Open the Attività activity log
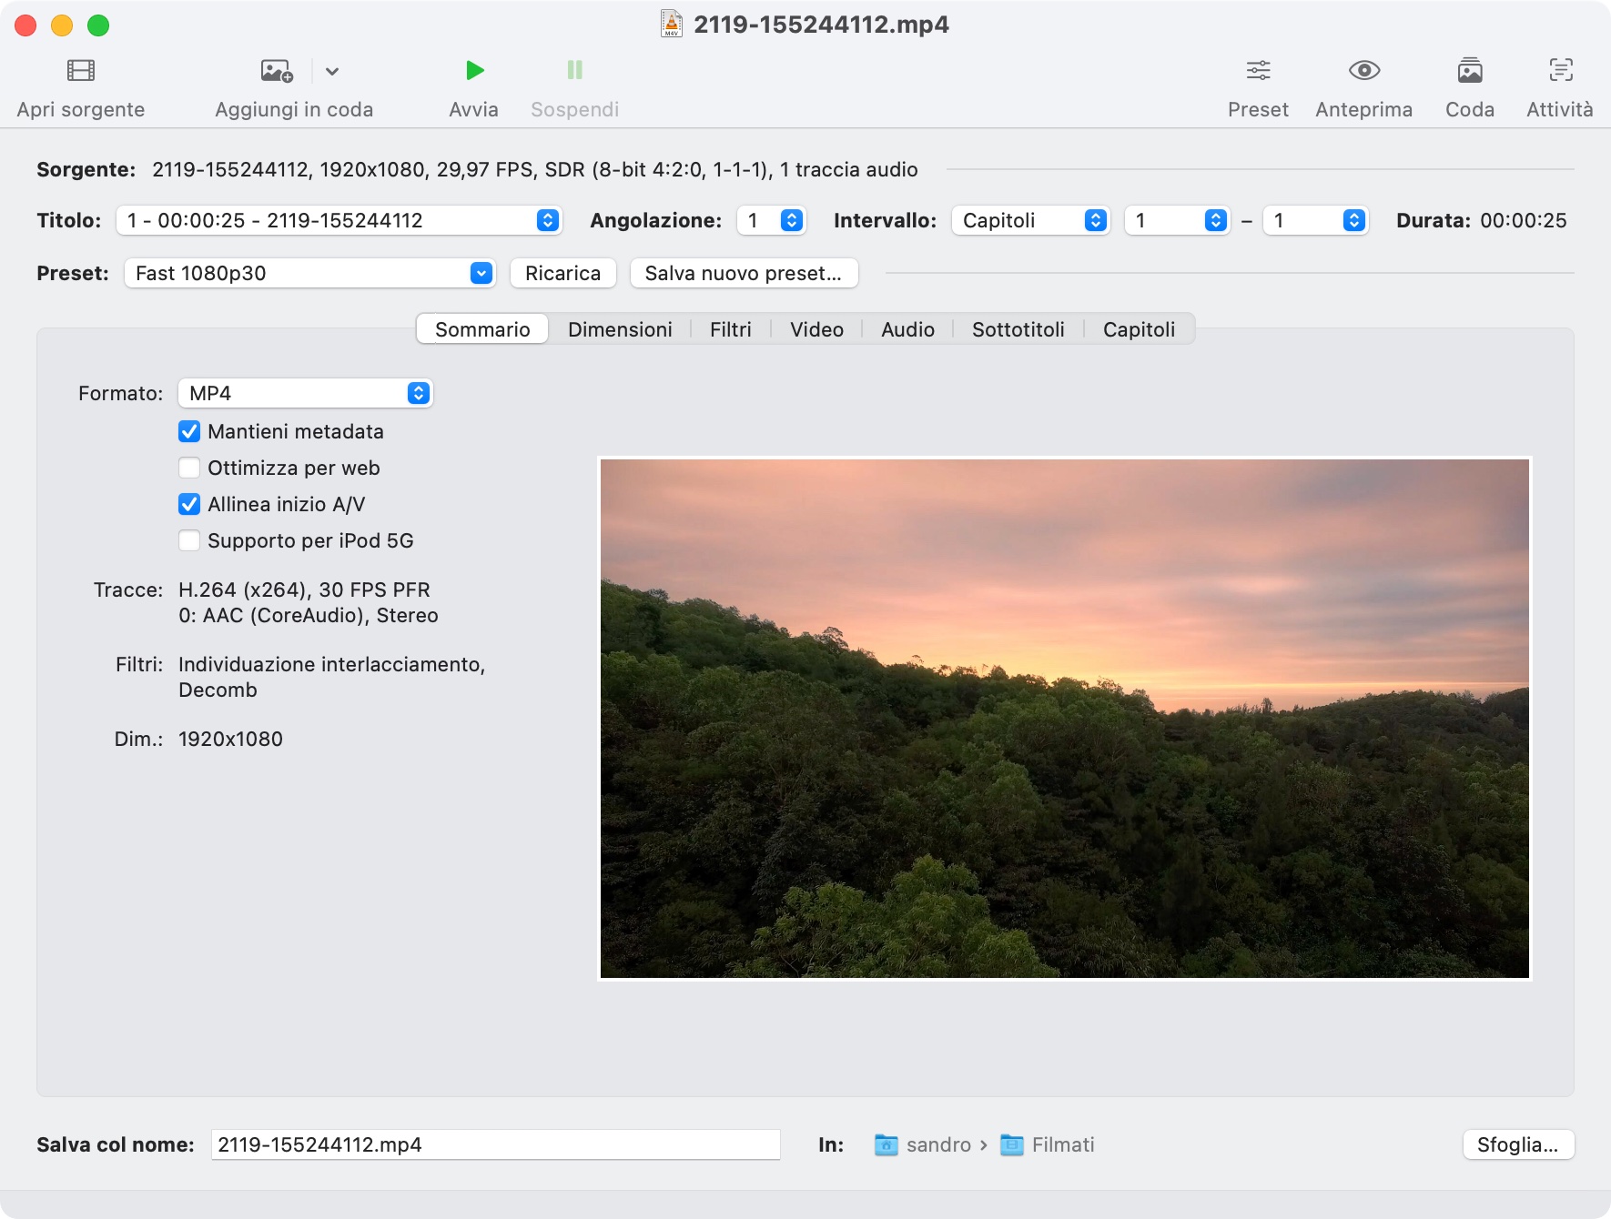Viewport: 1611px width, 1219px height. (x=1560, y=70)
